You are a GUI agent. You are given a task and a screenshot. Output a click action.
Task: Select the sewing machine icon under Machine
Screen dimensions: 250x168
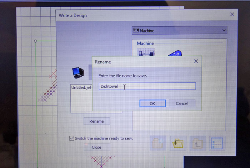click(146, 52)
